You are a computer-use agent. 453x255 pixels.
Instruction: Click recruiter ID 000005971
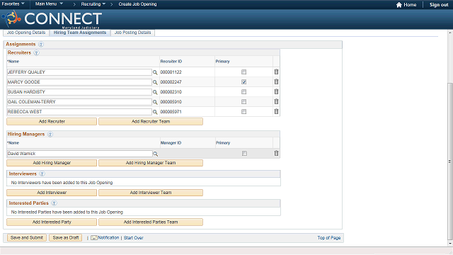(171, 112)
